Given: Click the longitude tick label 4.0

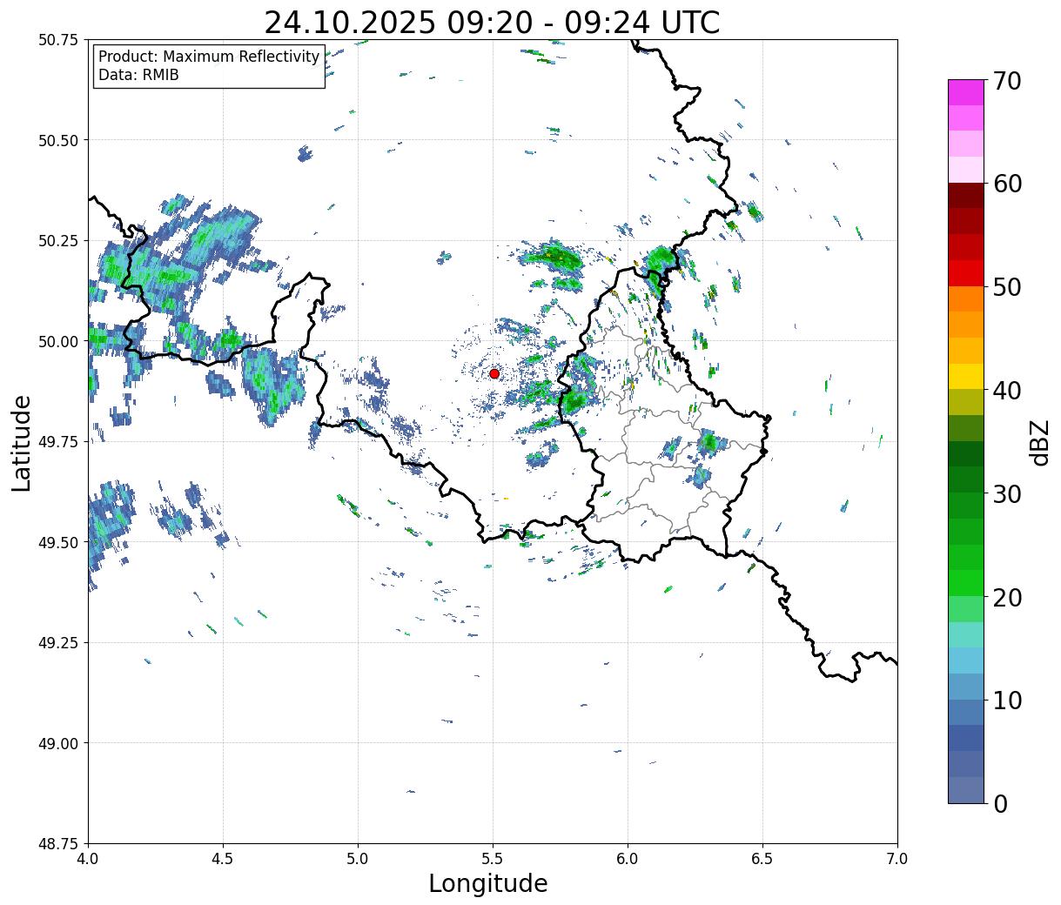Looking at the screenshot, I should tap(88, 859).
